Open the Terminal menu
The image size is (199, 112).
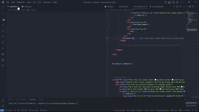coord(47,2)
